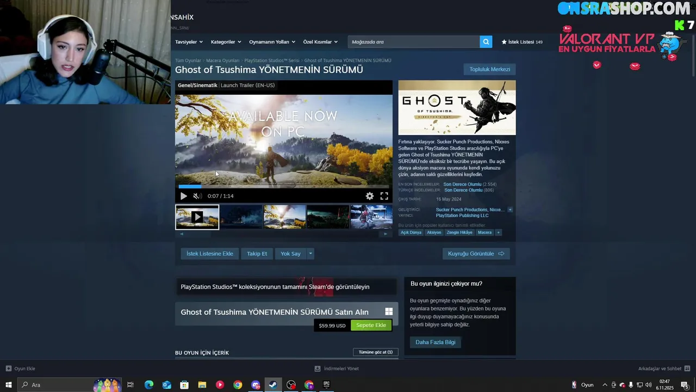Open the Windows Start menu
Screen dimensions: 696x392
coord(8,385)
